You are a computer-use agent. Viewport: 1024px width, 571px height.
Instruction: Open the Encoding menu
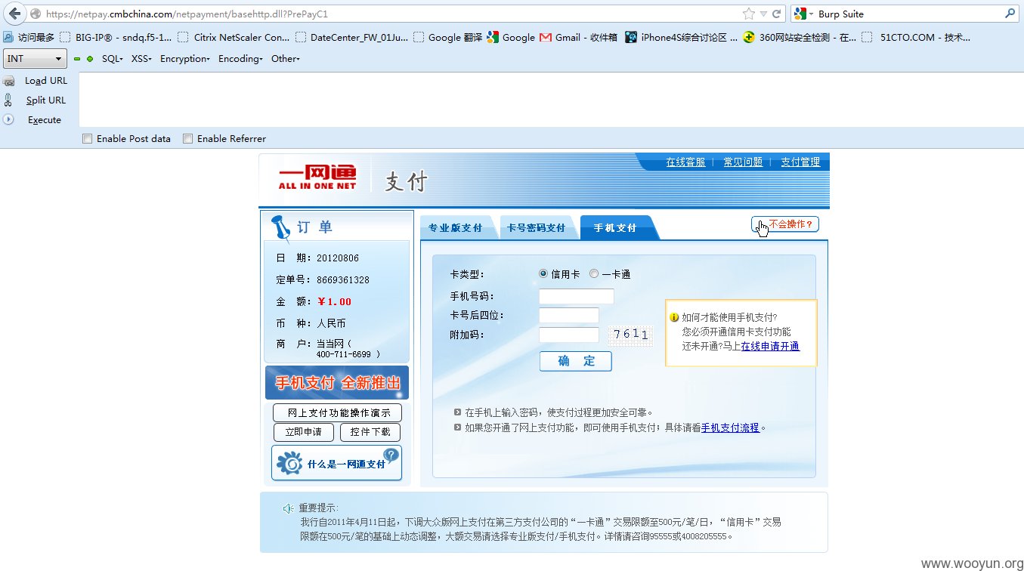tap(240, 59)
